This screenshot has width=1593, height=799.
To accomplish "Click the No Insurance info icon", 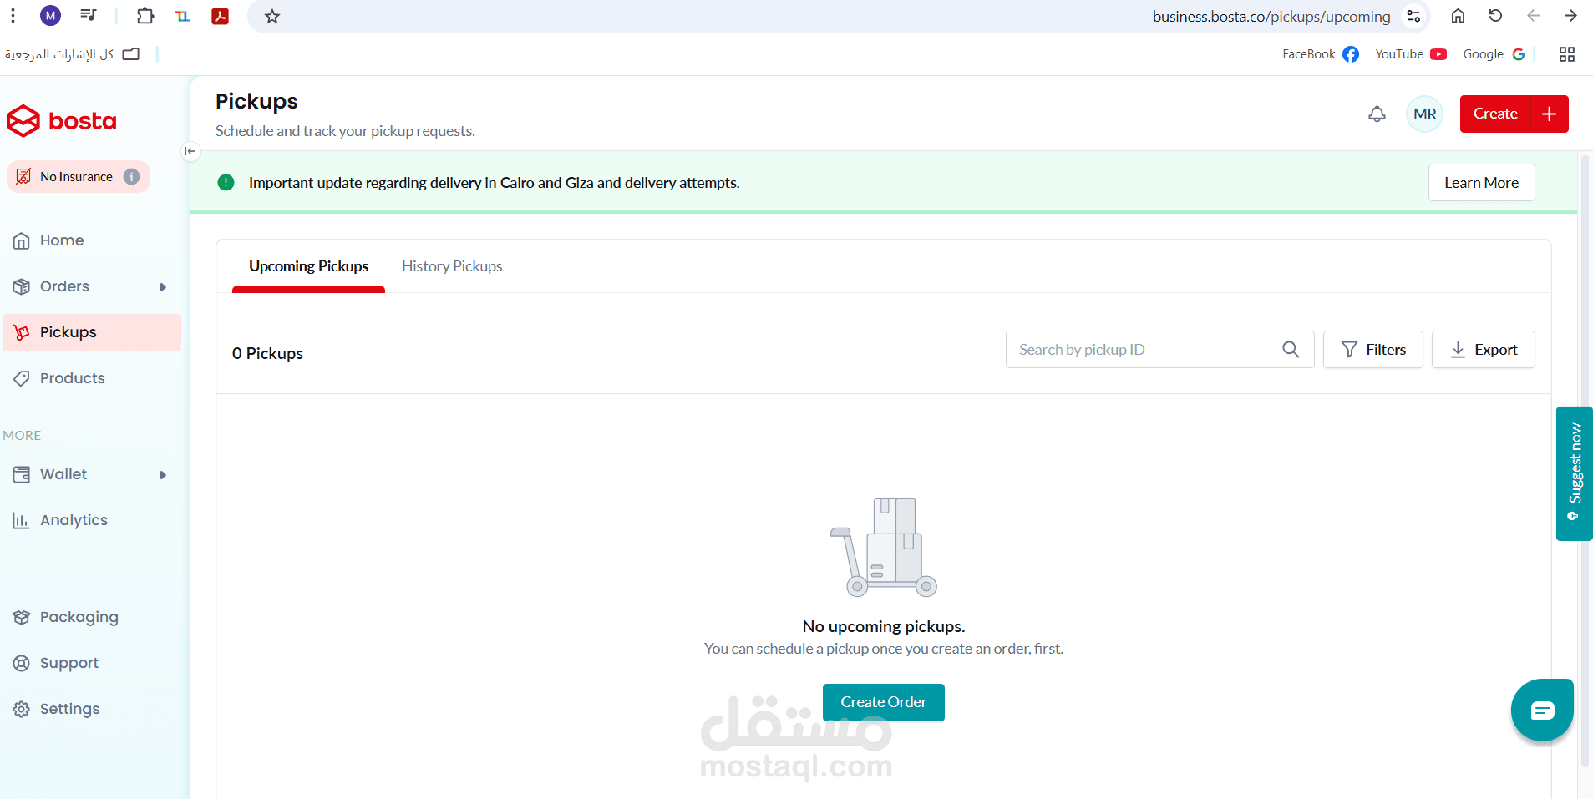I will (x=131, y=177).
